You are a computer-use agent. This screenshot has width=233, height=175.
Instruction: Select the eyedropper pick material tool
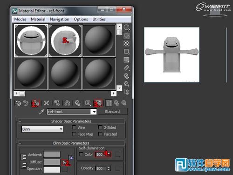[41, 112]
